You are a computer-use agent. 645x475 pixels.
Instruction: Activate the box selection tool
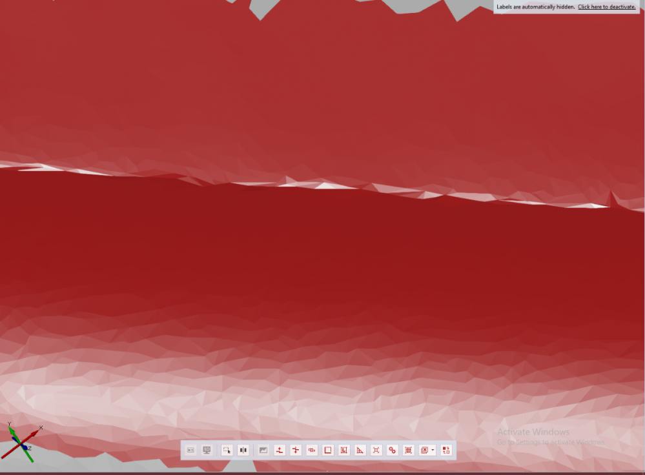click(x=227, y=450)
